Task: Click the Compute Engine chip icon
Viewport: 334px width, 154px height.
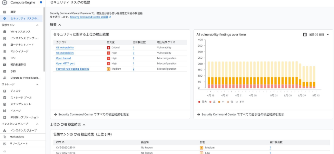Action: pyautogui.click(x=5, y=2)
